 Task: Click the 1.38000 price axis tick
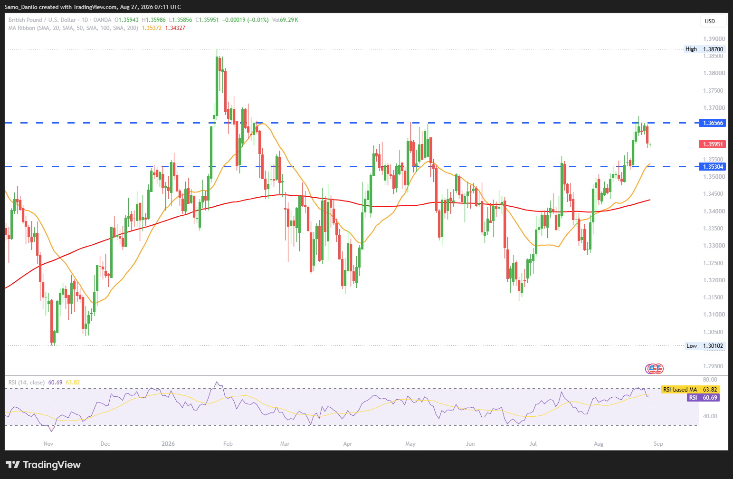pos(714,73)
